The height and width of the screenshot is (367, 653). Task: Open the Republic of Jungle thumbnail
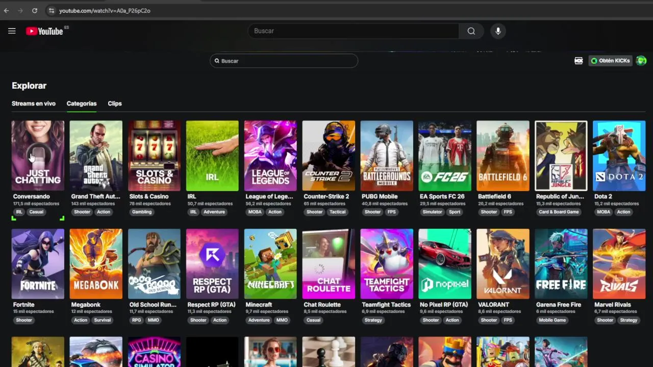point(561,155)
